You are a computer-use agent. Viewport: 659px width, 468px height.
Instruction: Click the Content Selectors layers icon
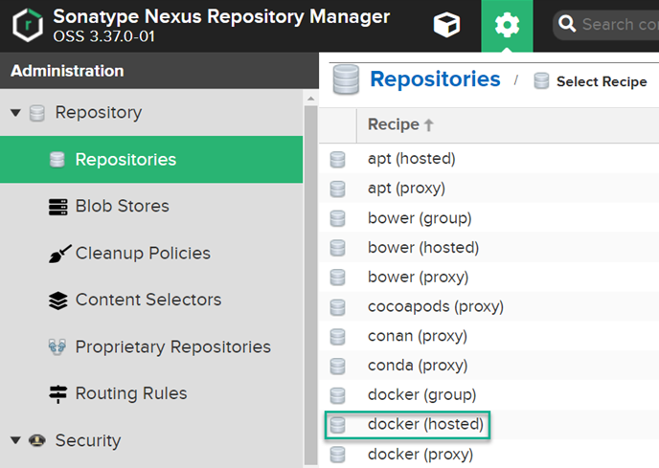[58, 301]
